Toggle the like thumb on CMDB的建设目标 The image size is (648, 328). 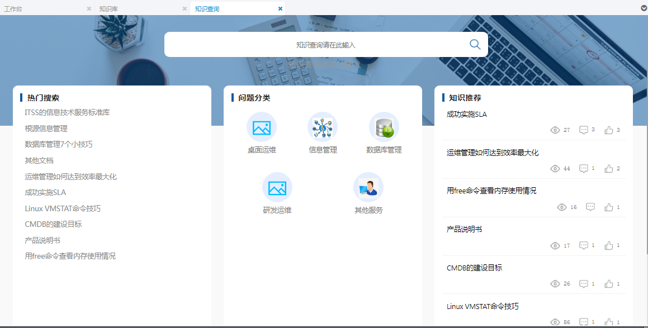pos(609,284)
